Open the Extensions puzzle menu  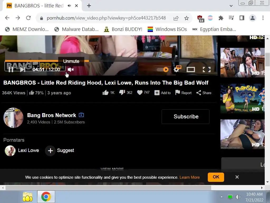[x=221, y=18]
